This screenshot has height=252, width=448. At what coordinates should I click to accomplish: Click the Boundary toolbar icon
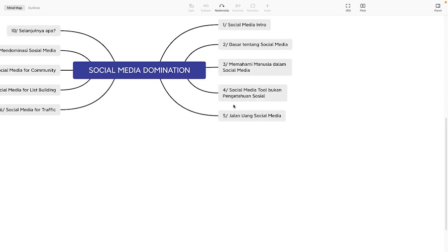[252, 7]
